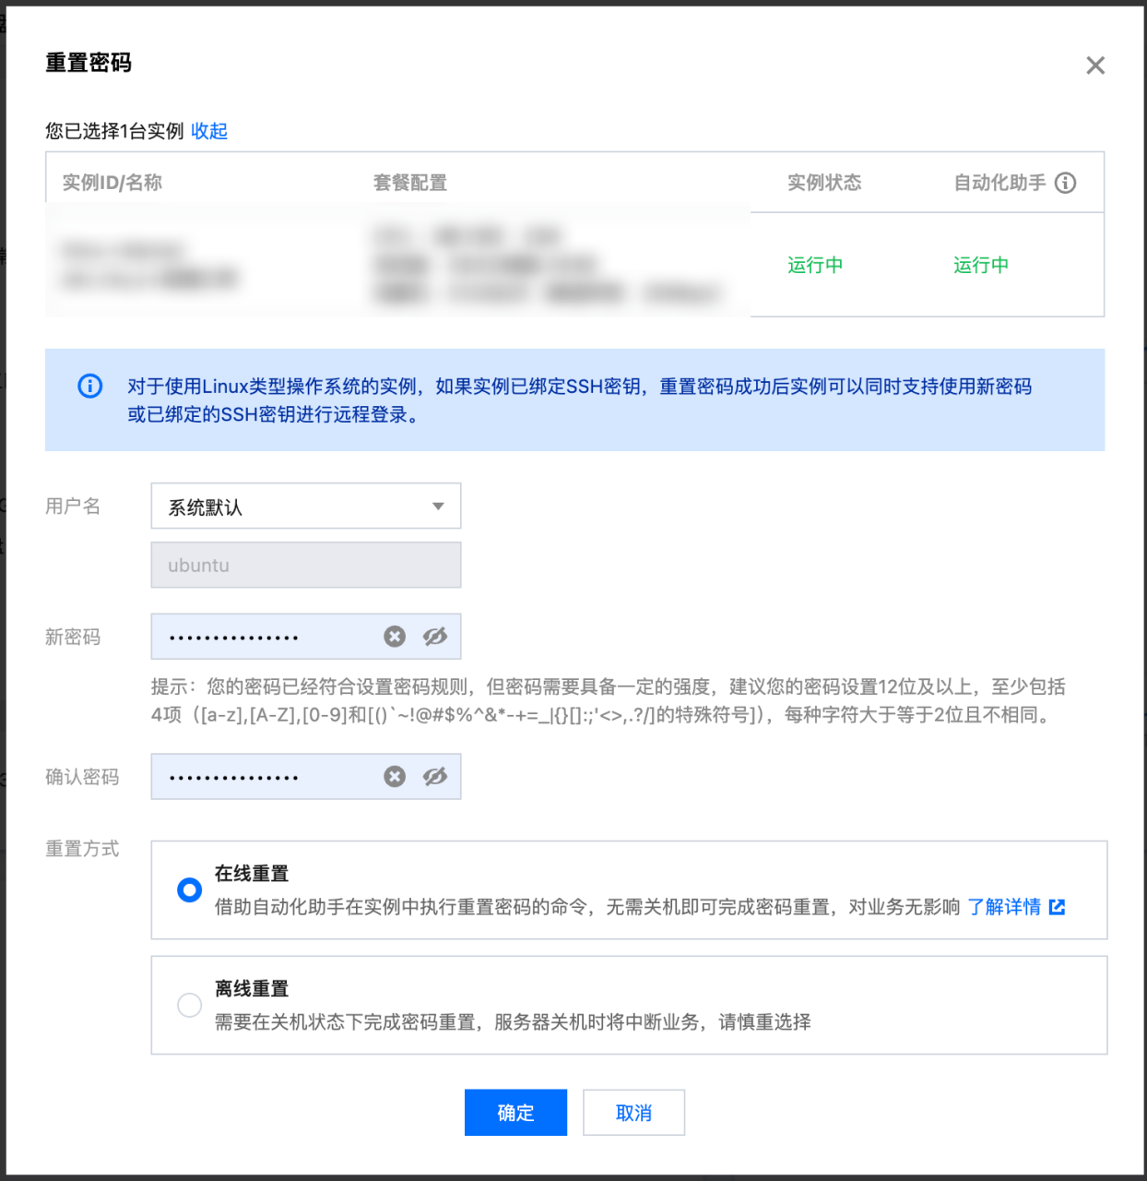This screenshot has width=1147, height=1181.
Task: Click the 新密码 field label
Action: [x=73, y=637]
